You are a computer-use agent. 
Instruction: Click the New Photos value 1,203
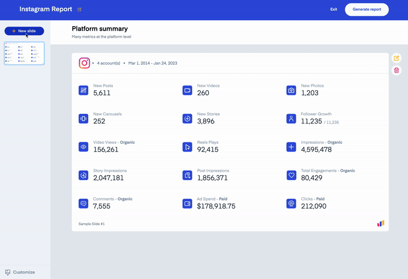coord(310,93)
